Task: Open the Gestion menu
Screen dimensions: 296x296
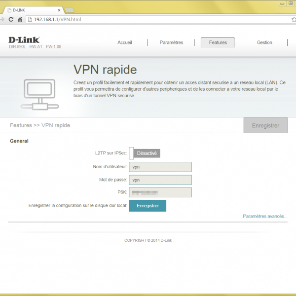Action: (264, 42)
